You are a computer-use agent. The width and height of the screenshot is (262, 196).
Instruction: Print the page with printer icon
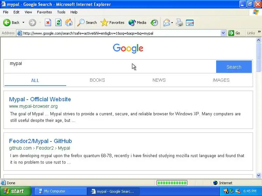coord(179,23)
